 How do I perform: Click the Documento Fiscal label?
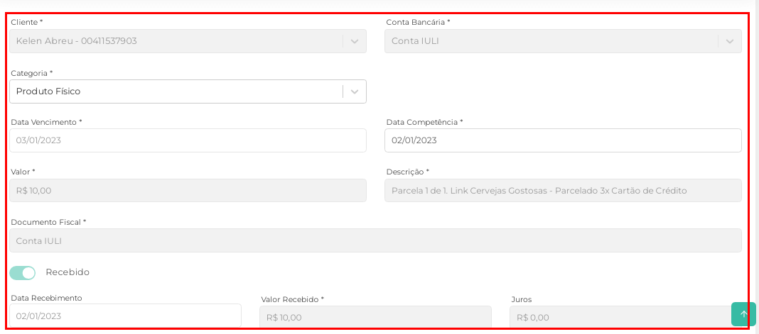pos(48,222)
